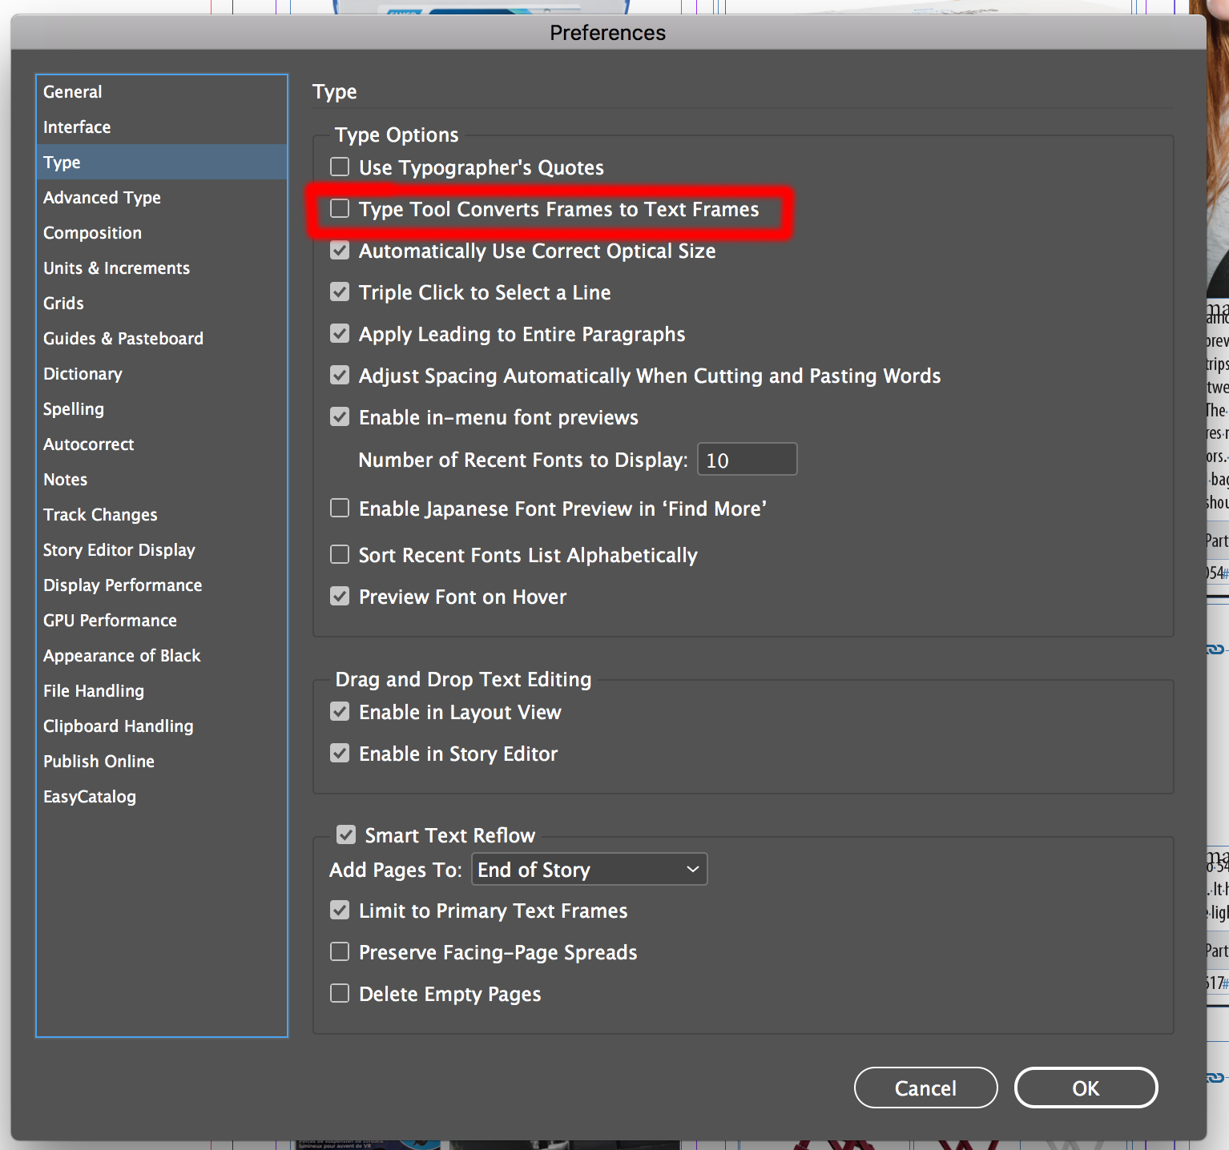Select the Advanced Type preferences category

(102, 197)
